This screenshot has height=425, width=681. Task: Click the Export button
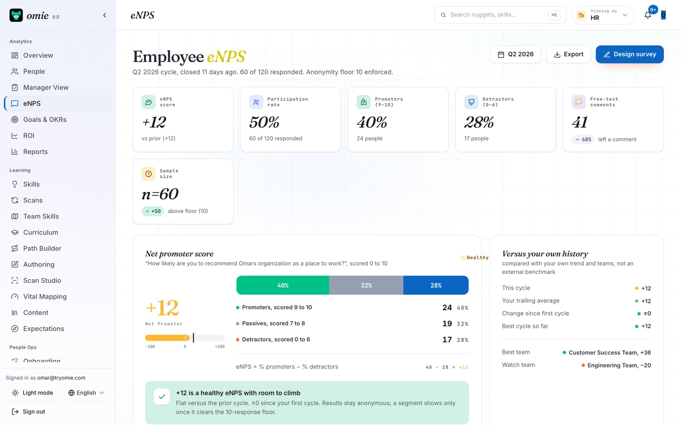(569, 54)
